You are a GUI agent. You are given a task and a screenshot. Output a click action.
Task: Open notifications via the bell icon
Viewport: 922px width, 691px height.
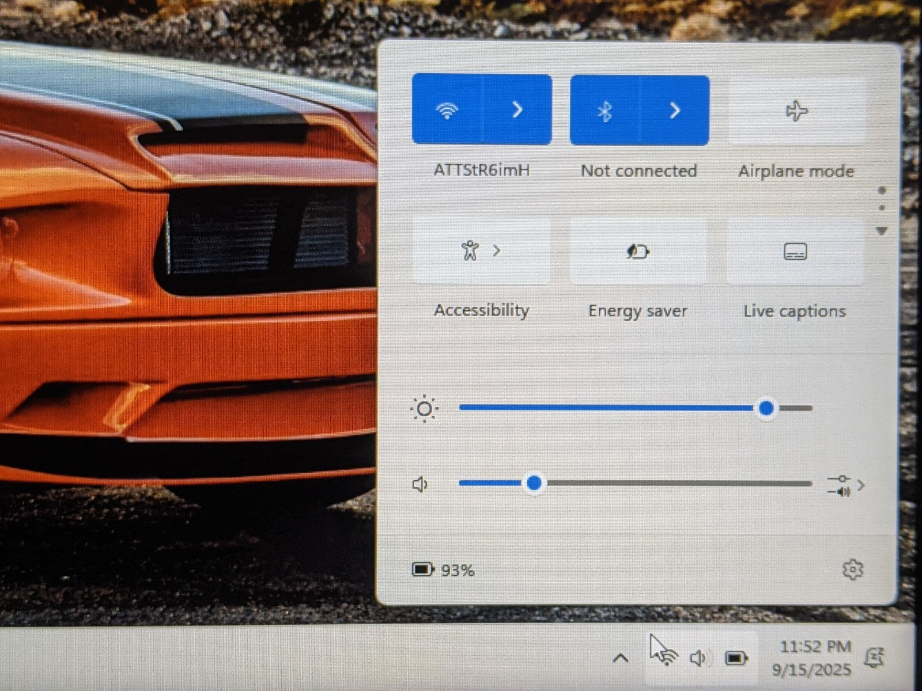875,657
